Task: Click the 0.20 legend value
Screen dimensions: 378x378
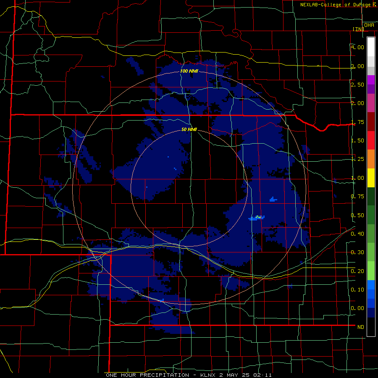Action: [357, 271]
